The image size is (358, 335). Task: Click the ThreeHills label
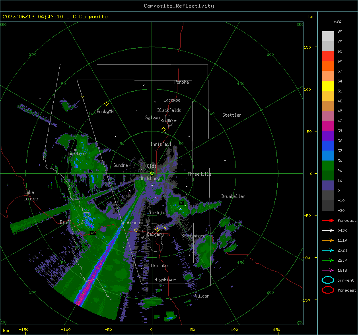[x=200, y=174]
